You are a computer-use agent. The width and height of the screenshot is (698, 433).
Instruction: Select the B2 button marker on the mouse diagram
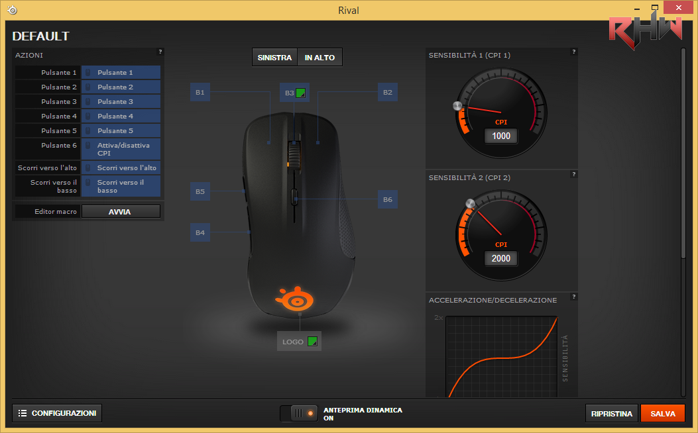pyautogui.click(x=388, y=92)
